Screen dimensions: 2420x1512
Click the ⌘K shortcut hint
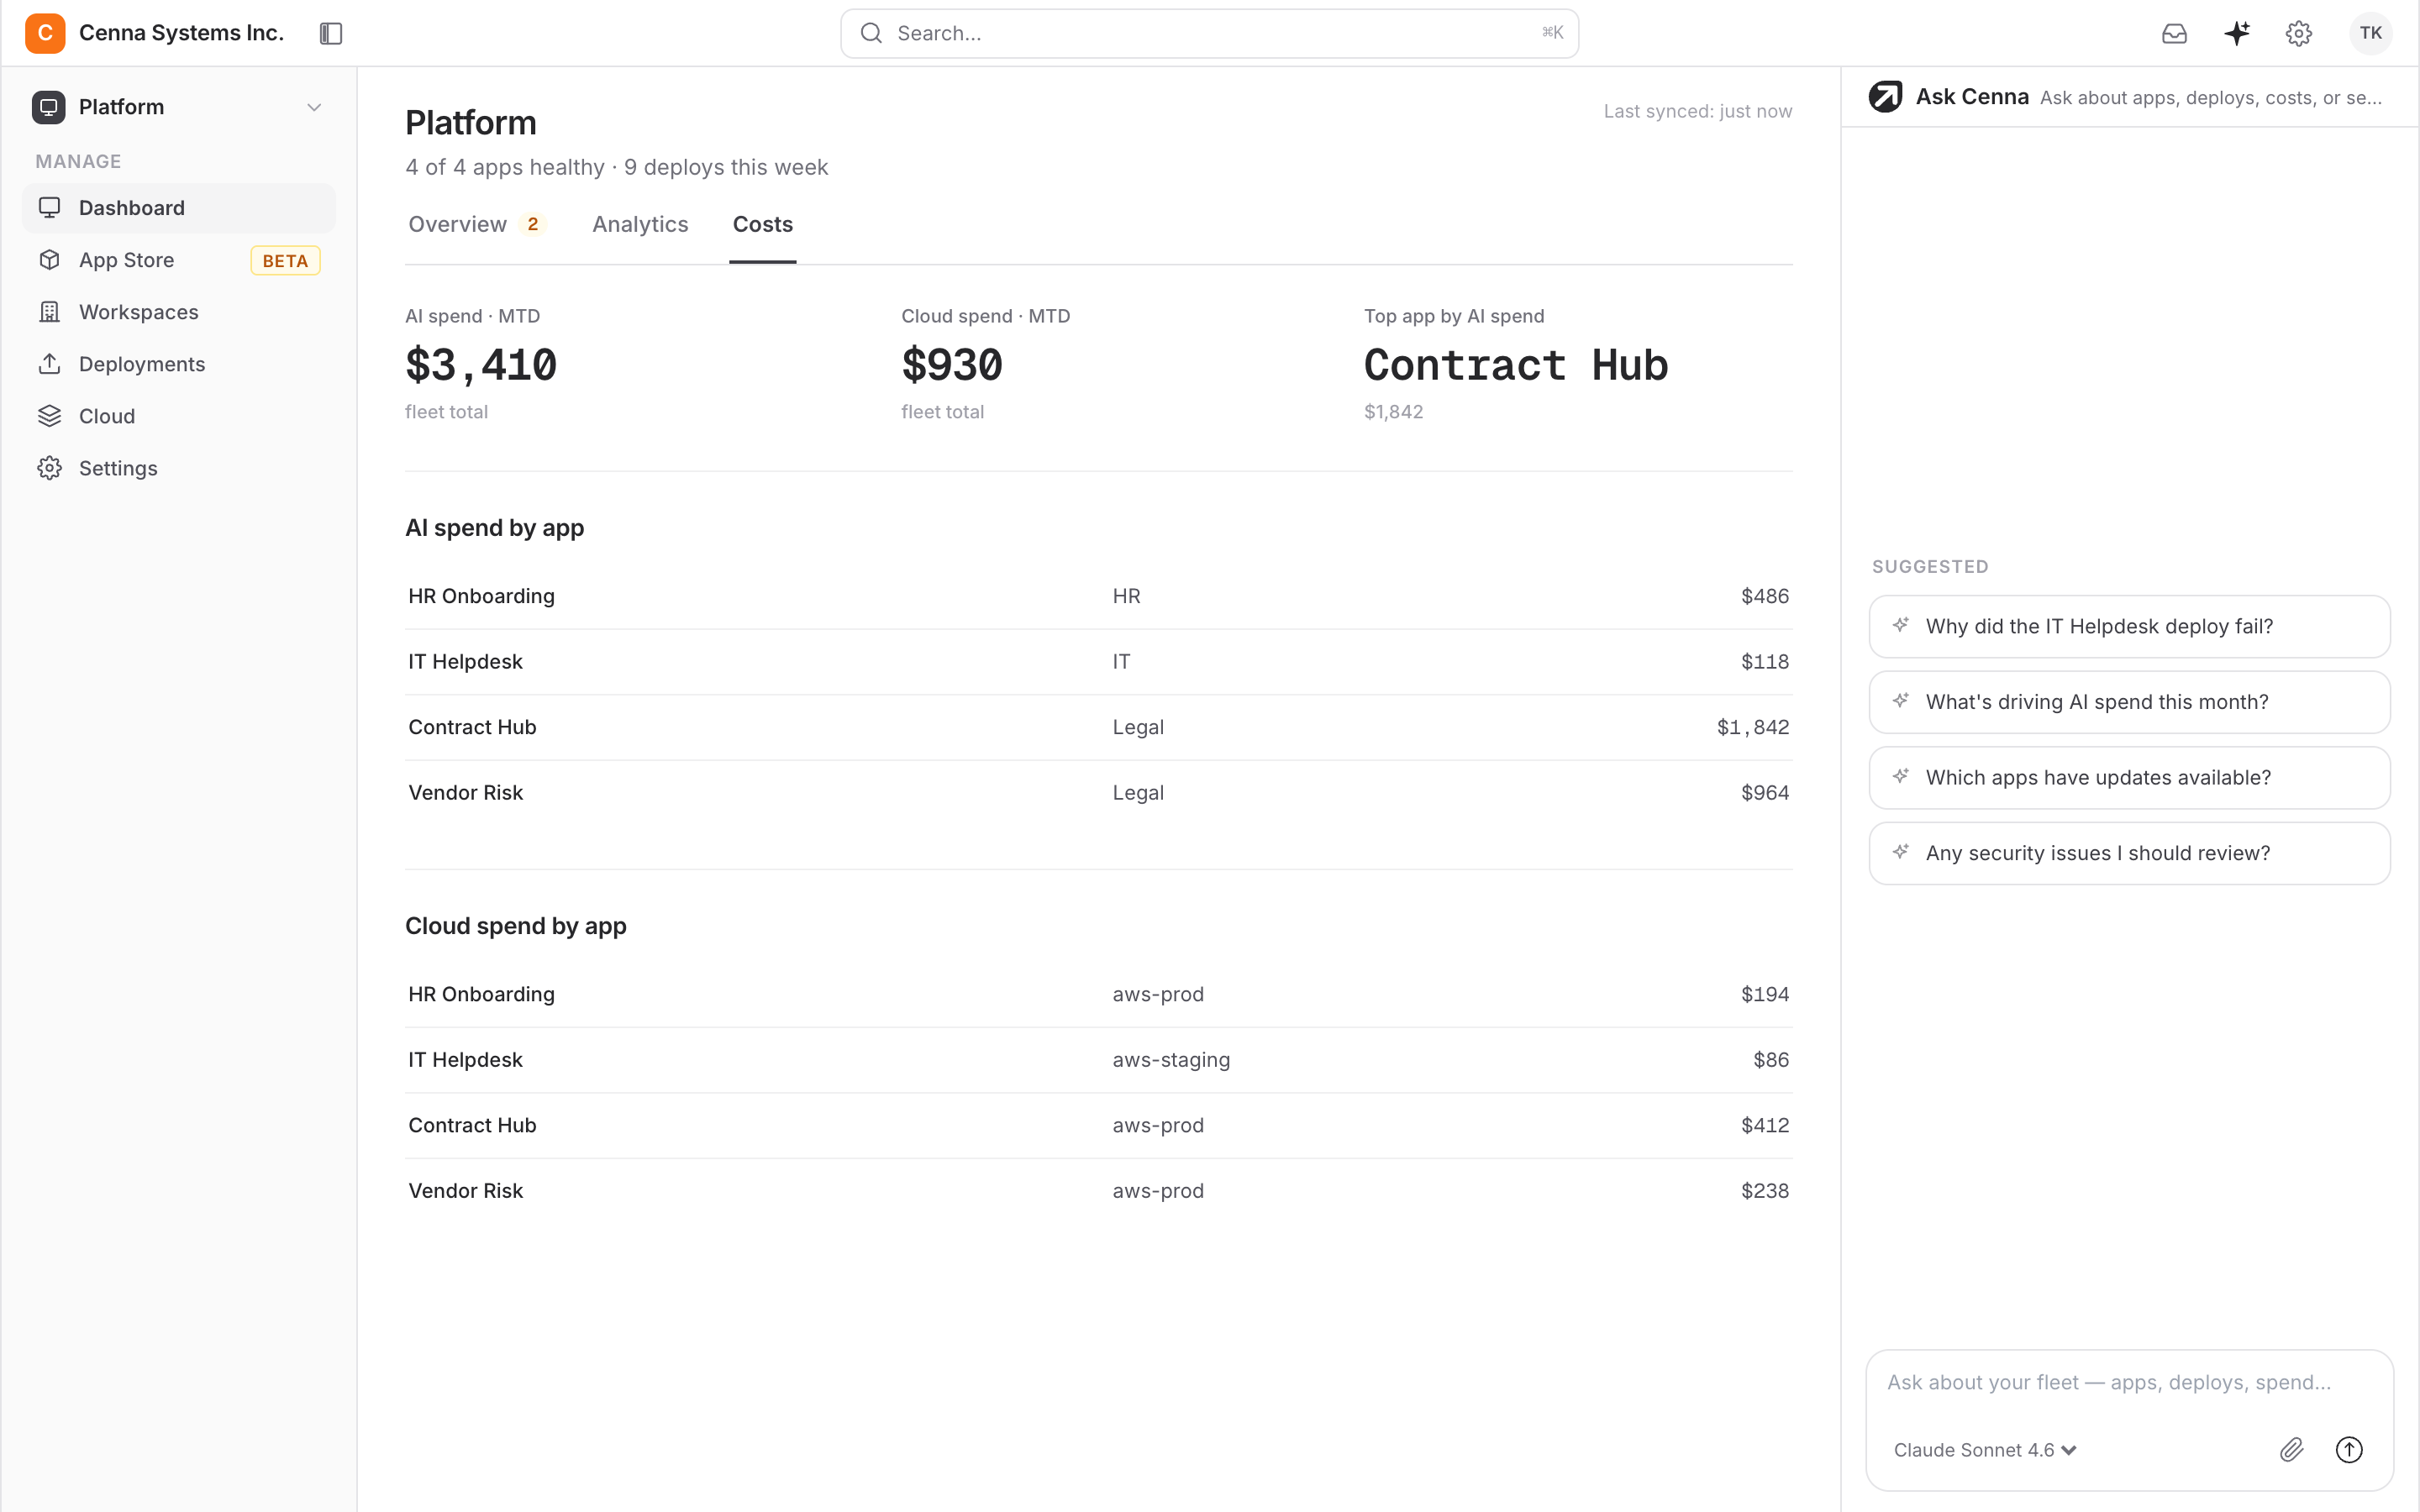click(x=1552, y=33)
